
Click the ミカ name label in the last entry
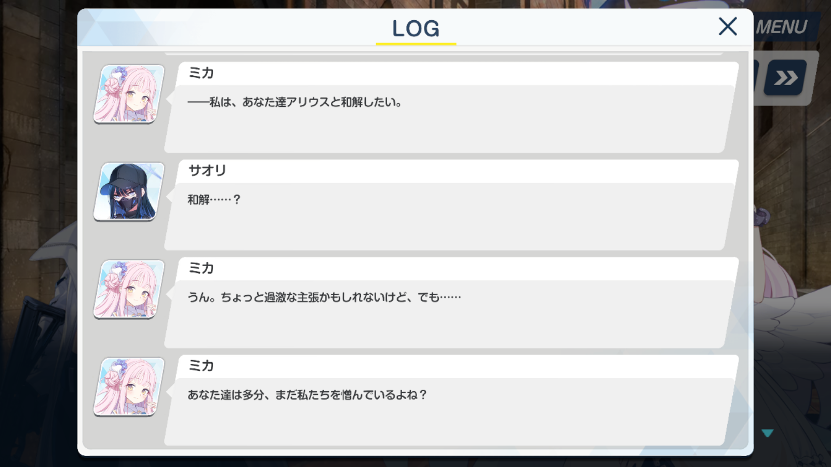(x=201, y=365)
